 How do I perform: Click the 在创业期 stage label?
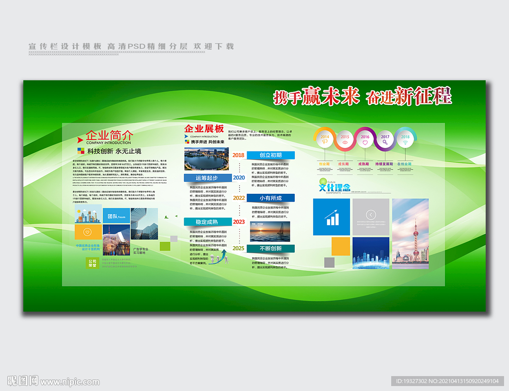pos(404,164)
